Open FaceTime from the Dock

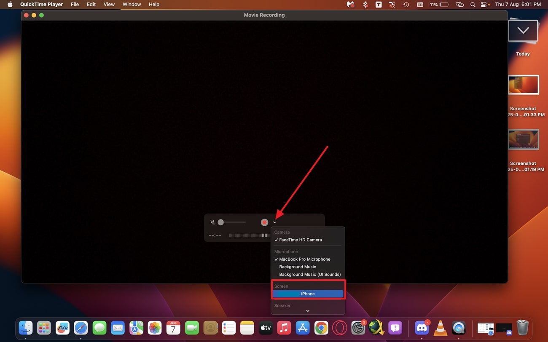click(x=192, y=328)
